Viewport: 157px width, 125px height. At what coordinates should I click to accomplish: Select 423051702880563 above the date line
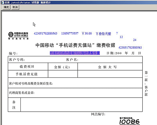pyautogui.click(x=130, y=48)
